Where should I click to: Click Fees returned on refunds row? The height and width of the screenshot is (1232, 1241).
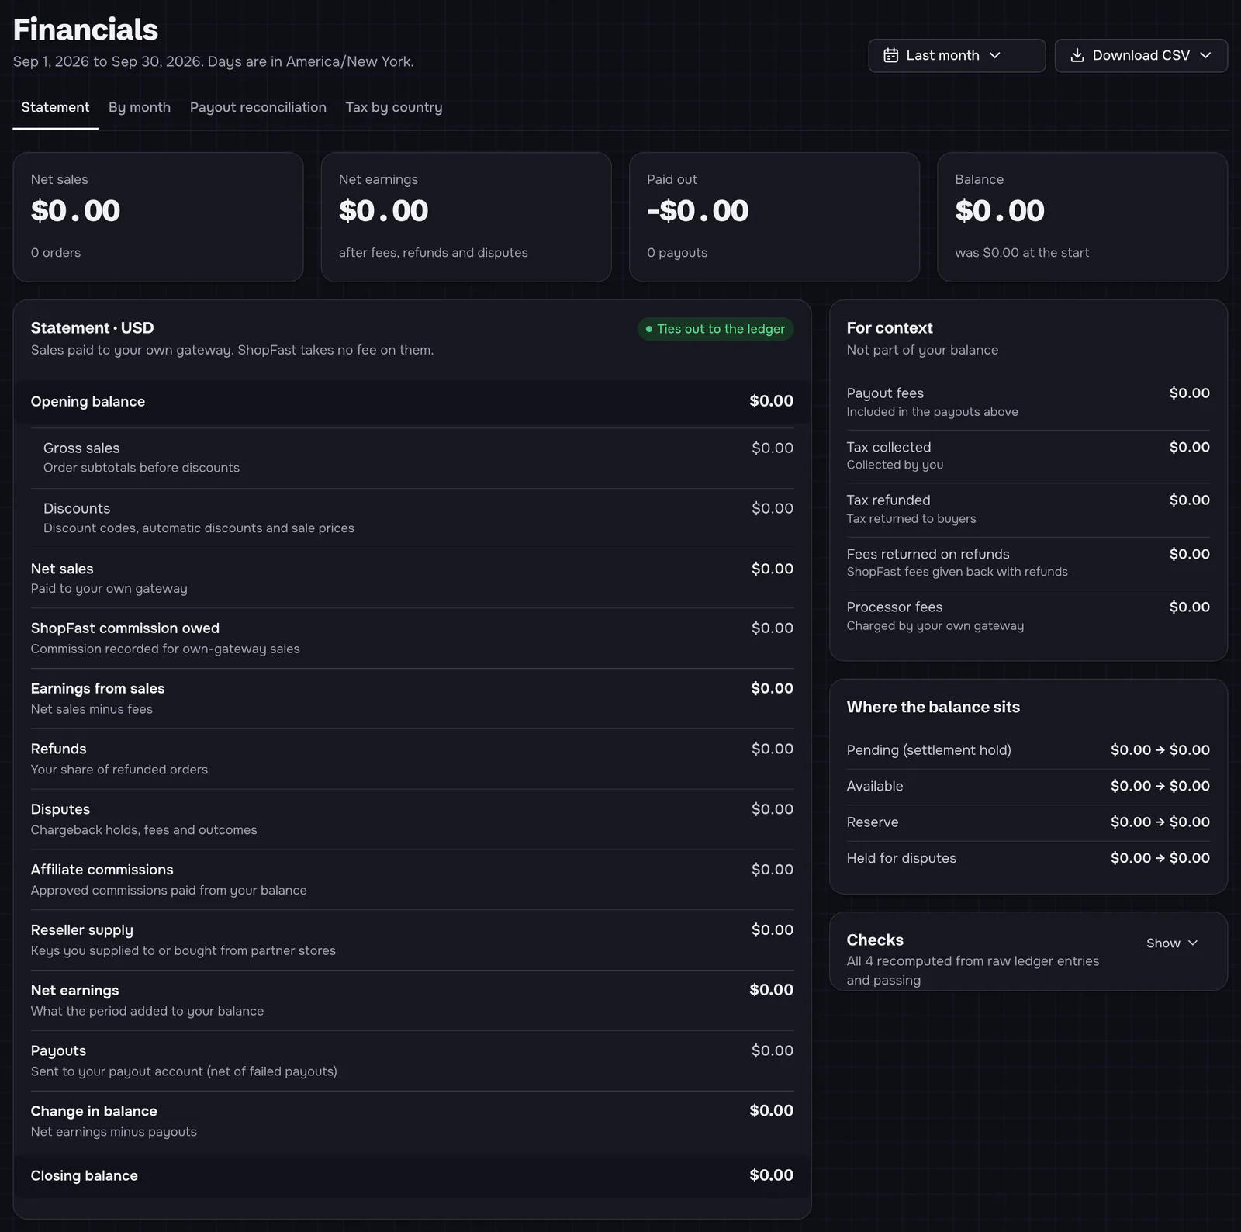[x=1028, y=563]
